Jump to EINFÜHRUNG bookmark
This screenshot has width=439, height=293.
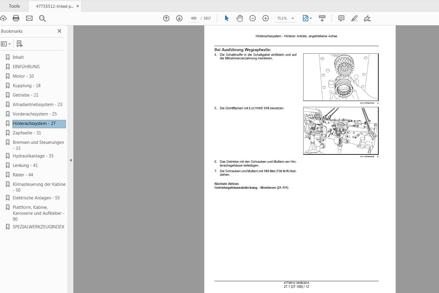tap(26, 67)
